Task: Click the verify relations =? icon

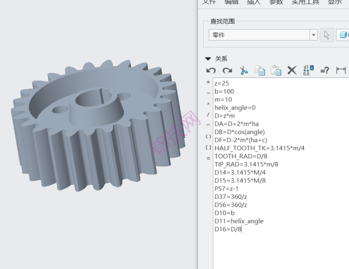Action: (x=325, y=71)
